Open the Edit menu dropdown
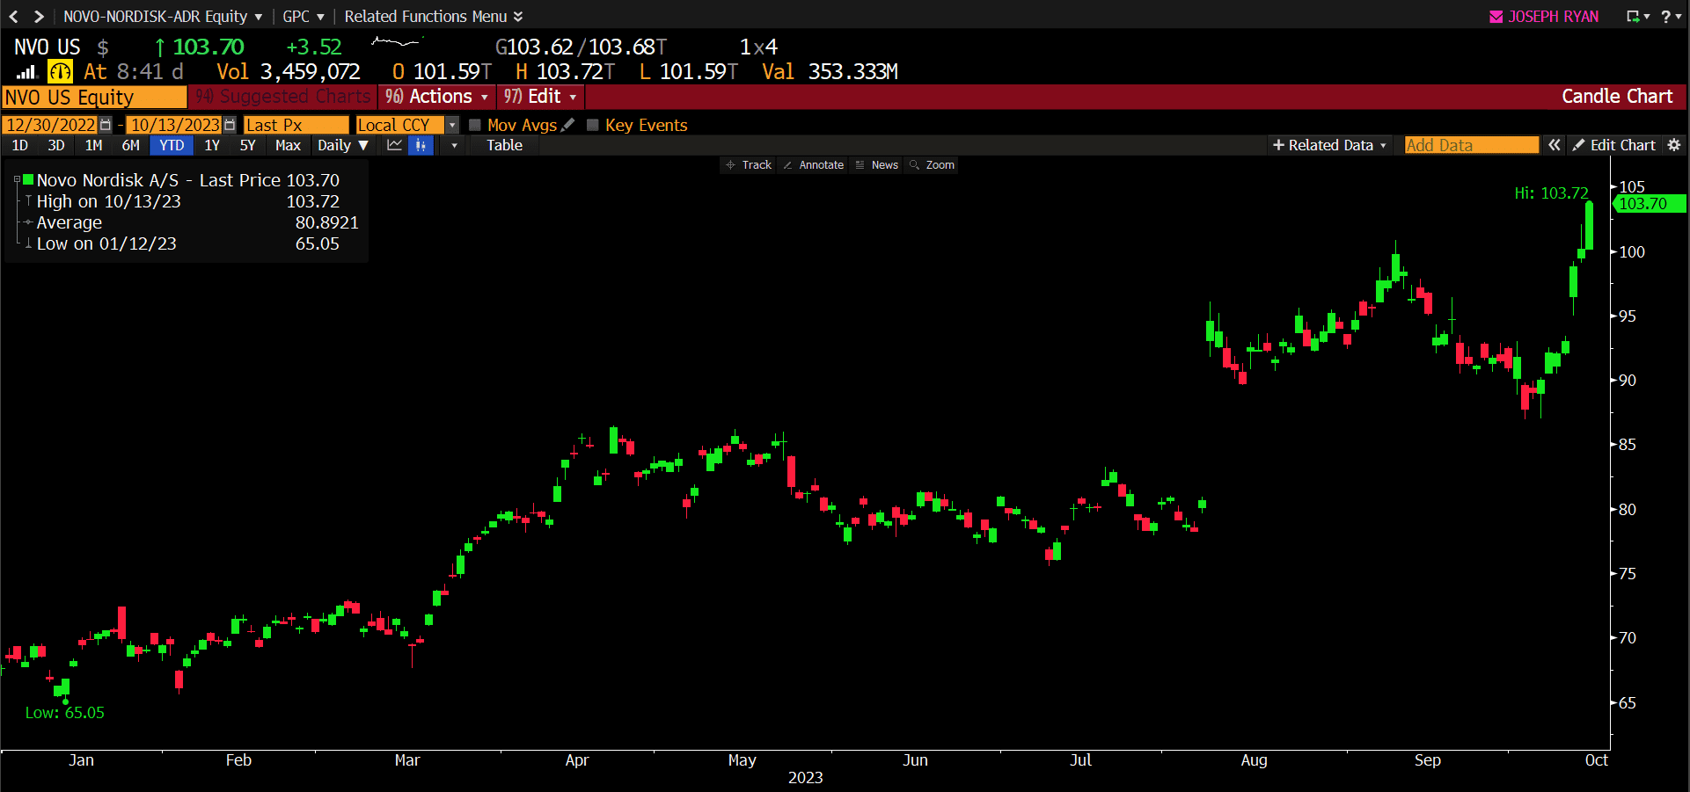The height and width of the screenshot is (792, 1690). [540, 97]
